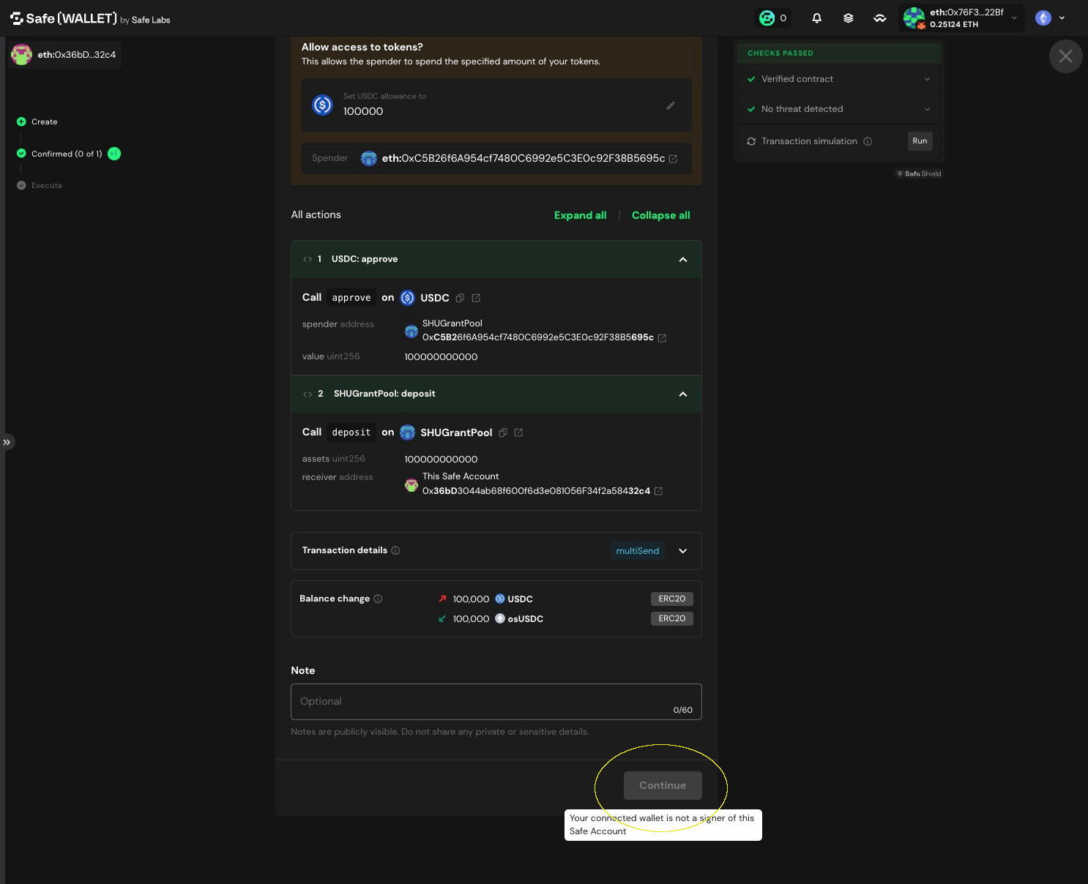Close the transaction flow with X
The image size is (1088, 884).
tap(1066, 56)
